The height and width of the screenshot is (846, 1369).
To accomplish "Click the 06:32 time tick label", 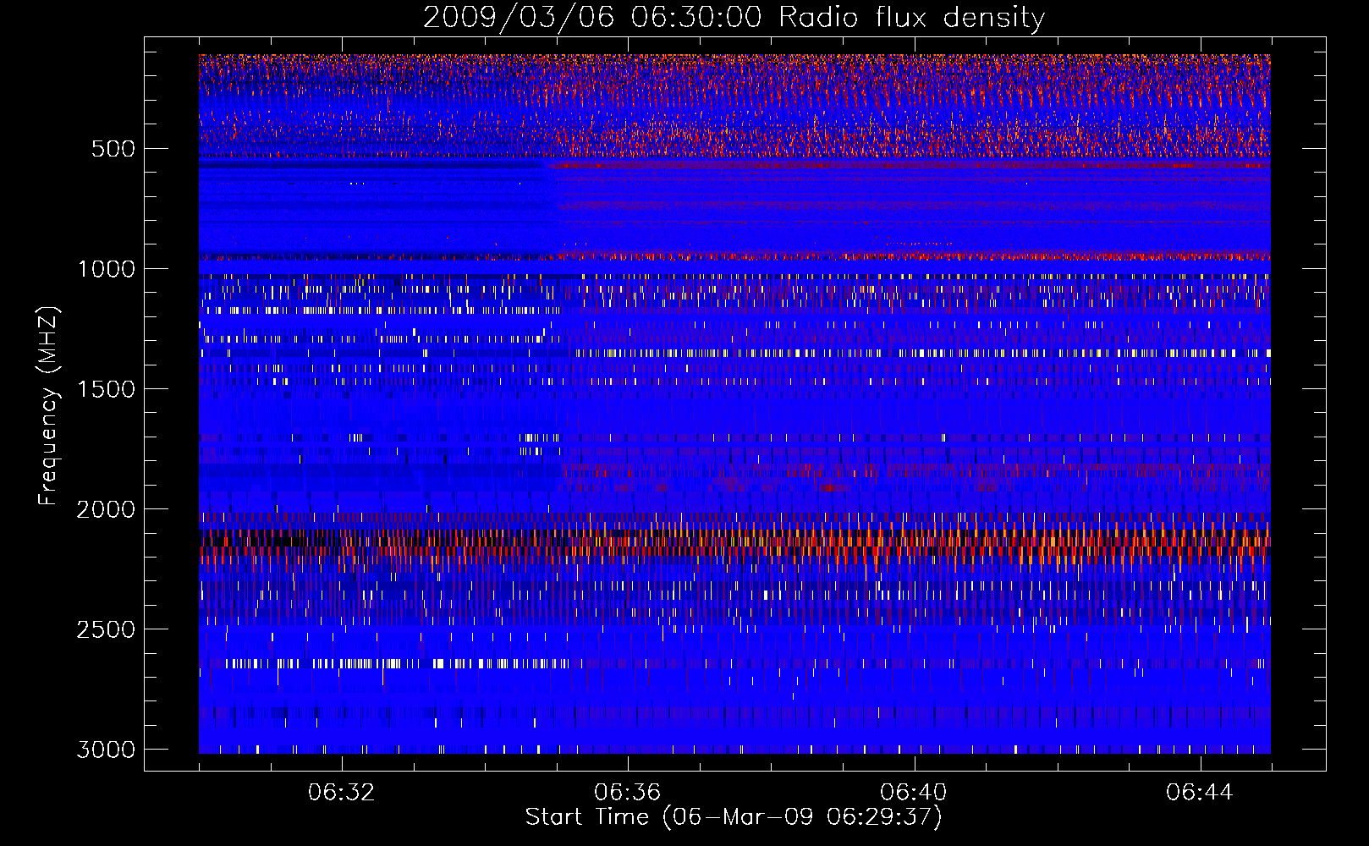I will pos(342,793).
